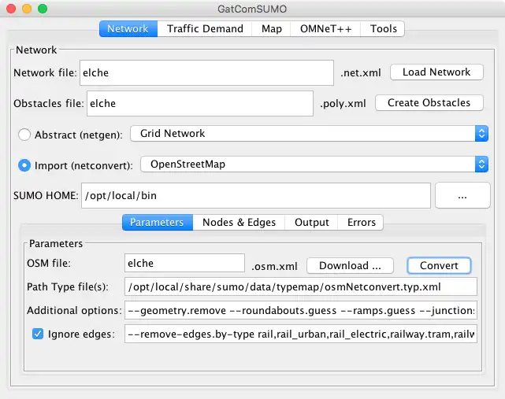The height and width of the screenshot is (399, 505).
Task: Click the Obstacles file input field
Action: tap(200, 104)
